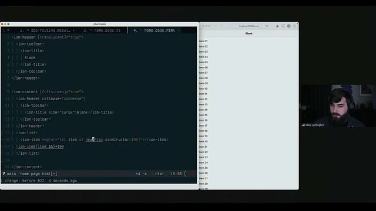This screenshot has height=211, width=376.
Task: Click the green zoom button of terminal window
Action: pyautogui.click(x=8, y=24)
